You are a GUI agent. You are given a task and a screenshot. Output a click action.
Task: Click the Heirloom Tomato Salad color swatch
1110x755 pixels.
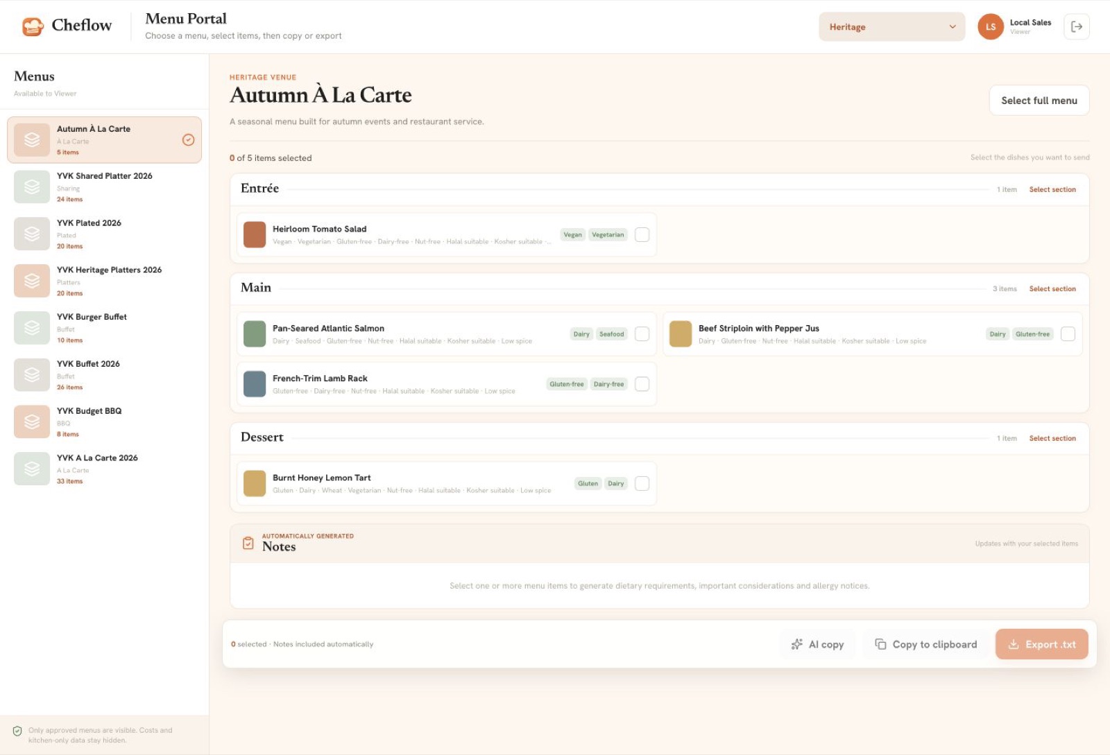click(x=255, y=235)
